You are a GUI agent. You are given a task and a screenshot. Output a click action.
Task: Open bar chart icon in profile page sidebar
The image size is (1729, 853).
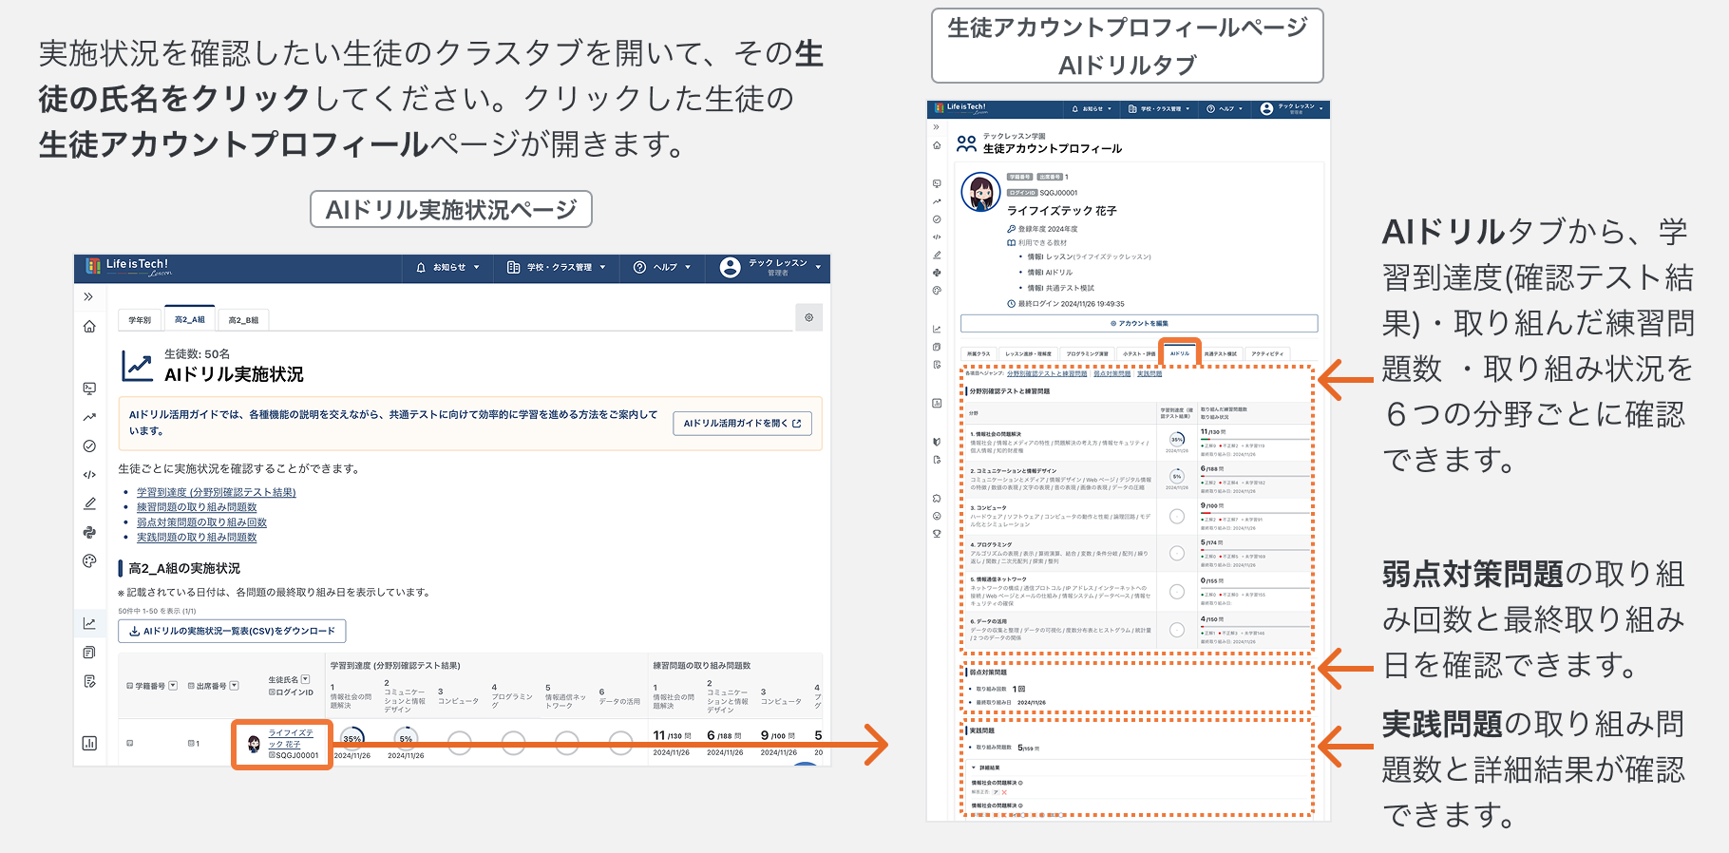pyautogui.click(x=937, y=403)
